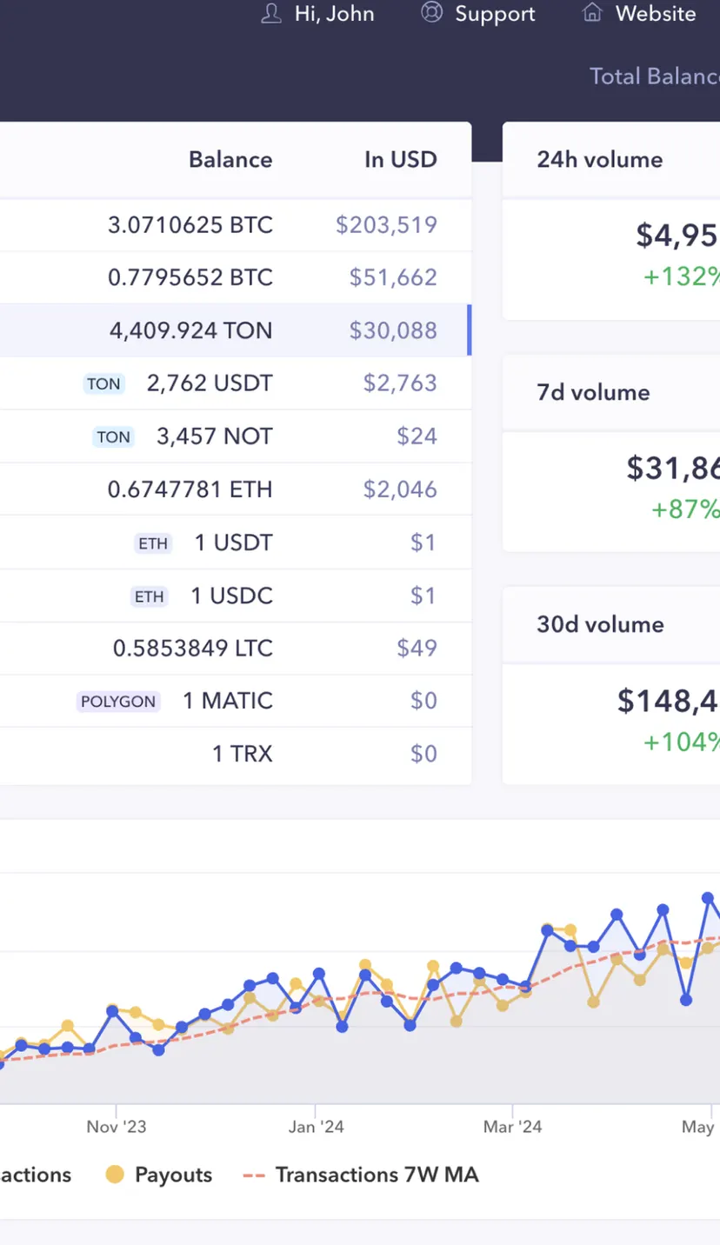The width and height of the screenshot is (720, 1245).
Task: Click the +104% change under 30d volume
Action: (x=682, y=741)
